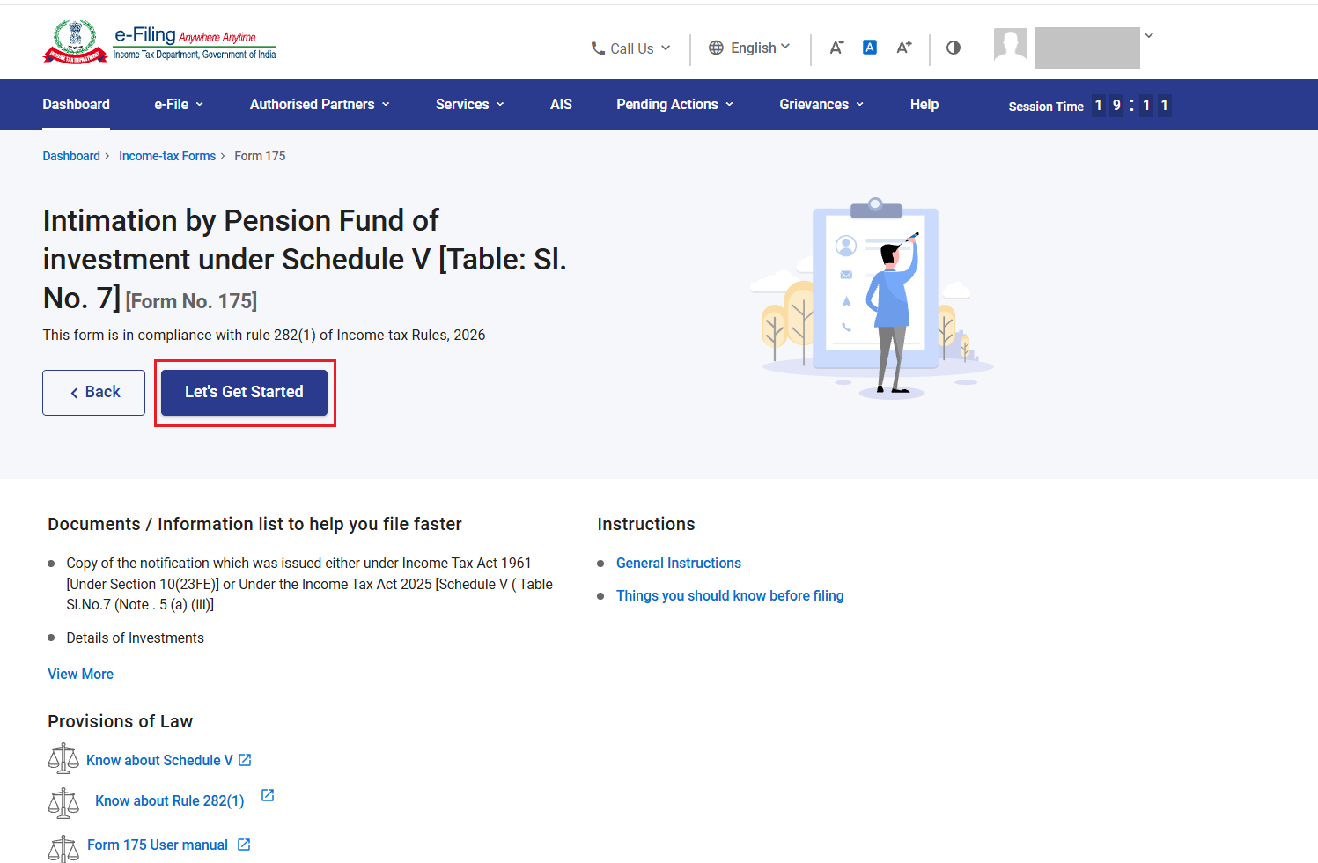Screen dimensions: 1318x863
Task: Click the user profile avatar picture
Action: point(1011,44)
